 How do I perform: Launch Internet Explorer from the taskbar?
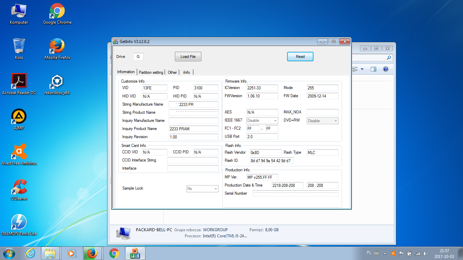(x=31, y=253)
